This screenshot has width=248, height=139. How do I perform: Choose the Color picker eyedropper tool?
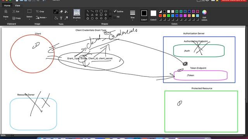click(x=66, y=18)
